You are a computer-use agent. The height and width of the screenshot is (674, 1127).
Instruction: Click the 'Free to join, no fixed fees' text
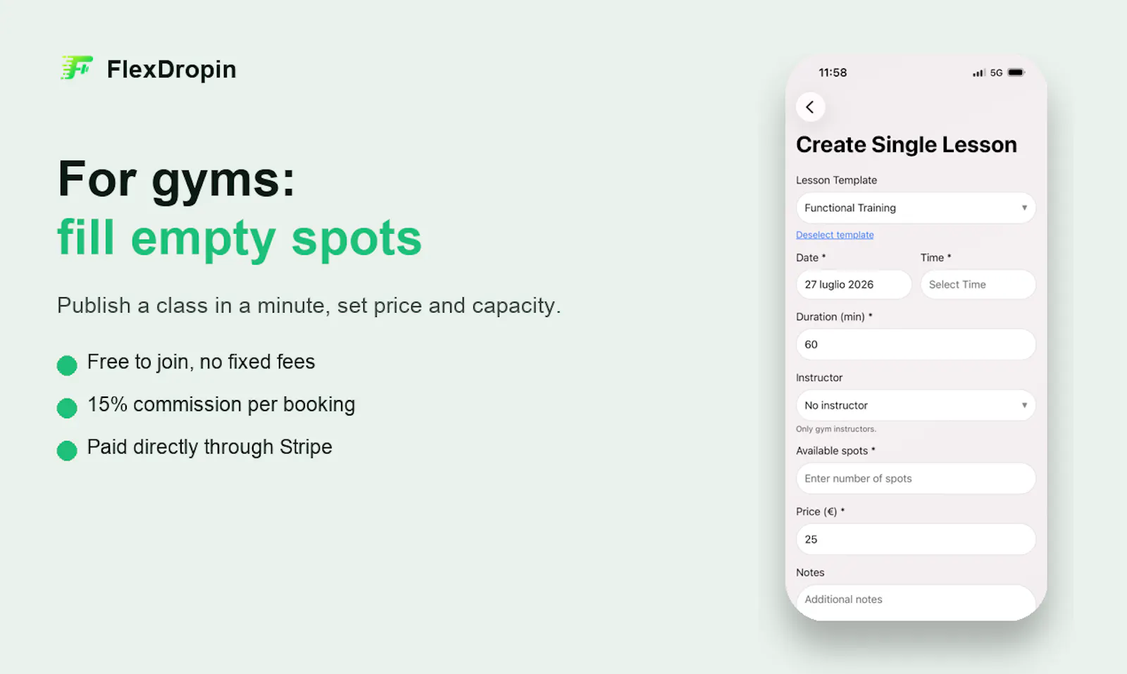[x=201, y=362]
